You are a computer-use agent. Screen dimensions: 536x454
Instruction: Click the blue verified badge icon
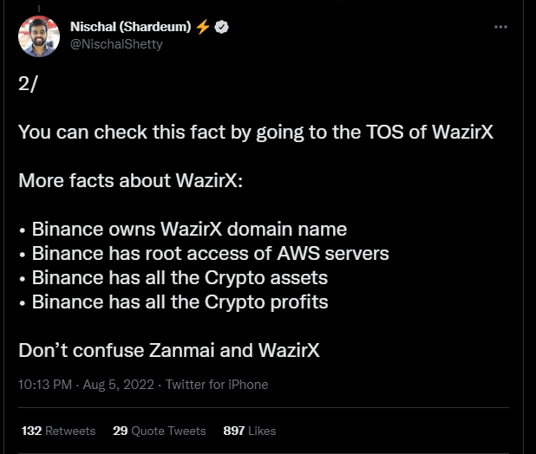point(222,27)
